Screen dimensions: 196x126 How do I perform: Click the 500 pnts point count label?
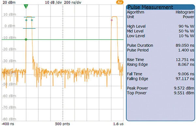point(62,124)
